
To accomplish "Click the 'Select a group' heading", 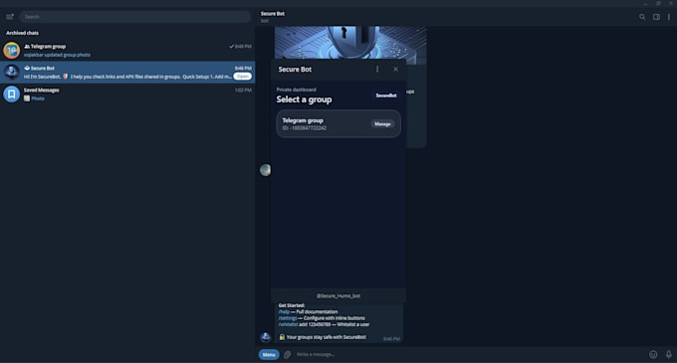I will pos(304,99).
